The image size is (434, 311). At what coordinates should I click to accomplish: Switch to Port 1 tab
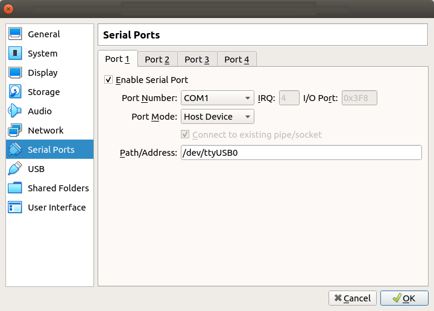[118, 59]
